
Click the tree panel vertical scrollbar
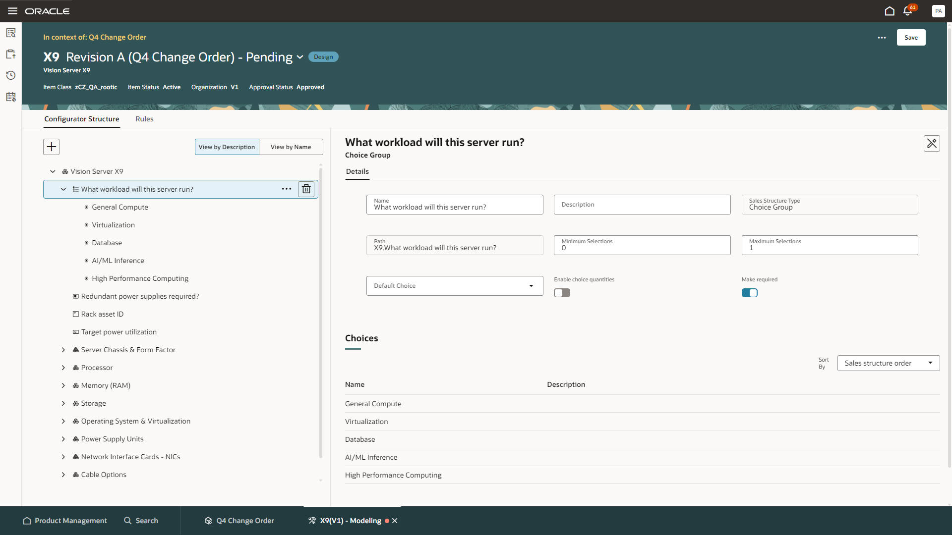tap(321, 313)
